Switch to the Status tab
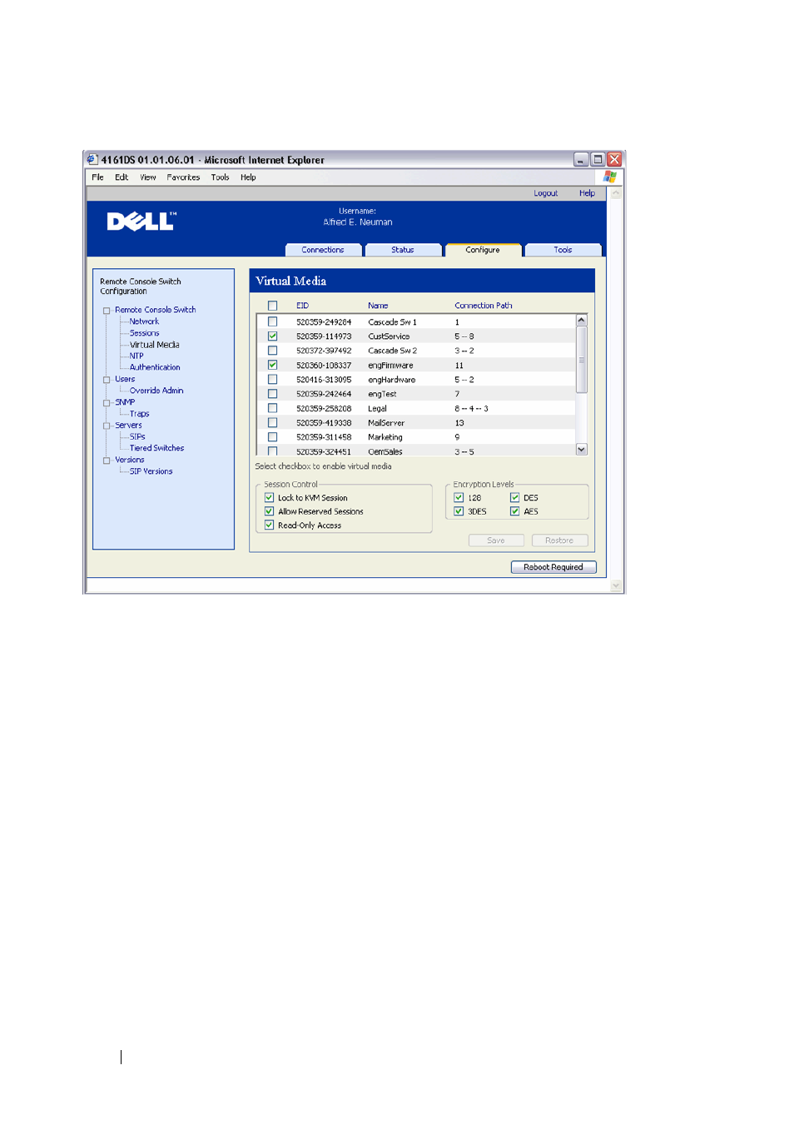Screen dimensions: 794x1125 [x=403, y=250]
